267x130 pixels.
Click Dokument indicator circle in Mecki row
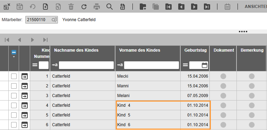(x=223, y=76)
